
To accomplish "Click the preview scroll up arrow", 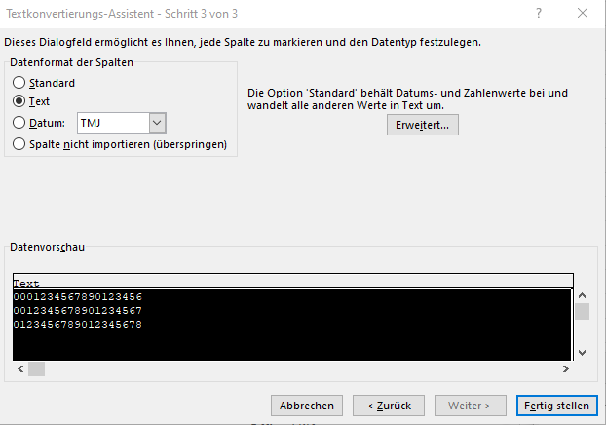I will point(582,295).
